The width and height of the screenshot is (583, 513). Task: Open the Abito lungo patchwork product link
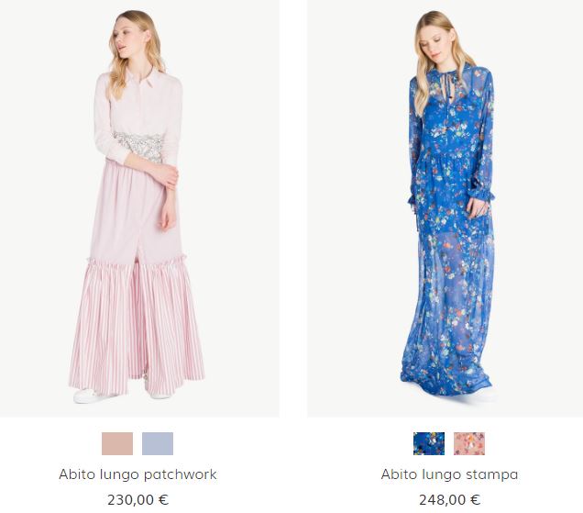[137, 474]
